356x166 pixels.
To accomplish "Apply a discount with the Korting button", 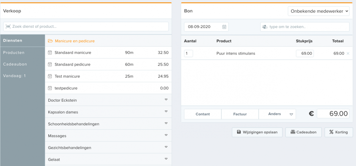I will tap(338, 132).
